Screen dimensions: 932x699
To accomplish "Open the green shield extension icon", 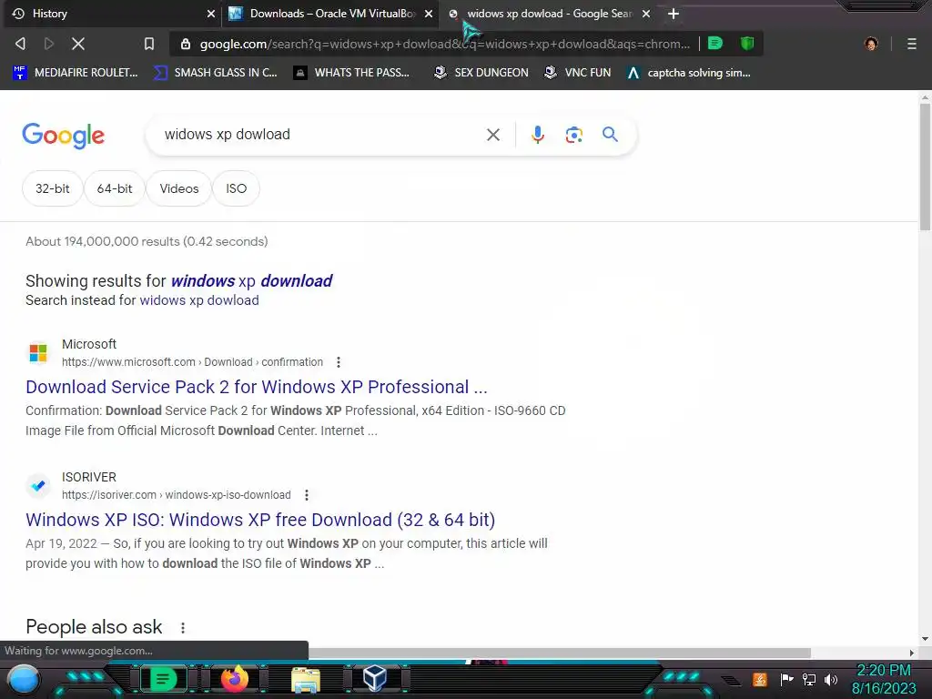I will pyautogui.click(x=747, y=43).
